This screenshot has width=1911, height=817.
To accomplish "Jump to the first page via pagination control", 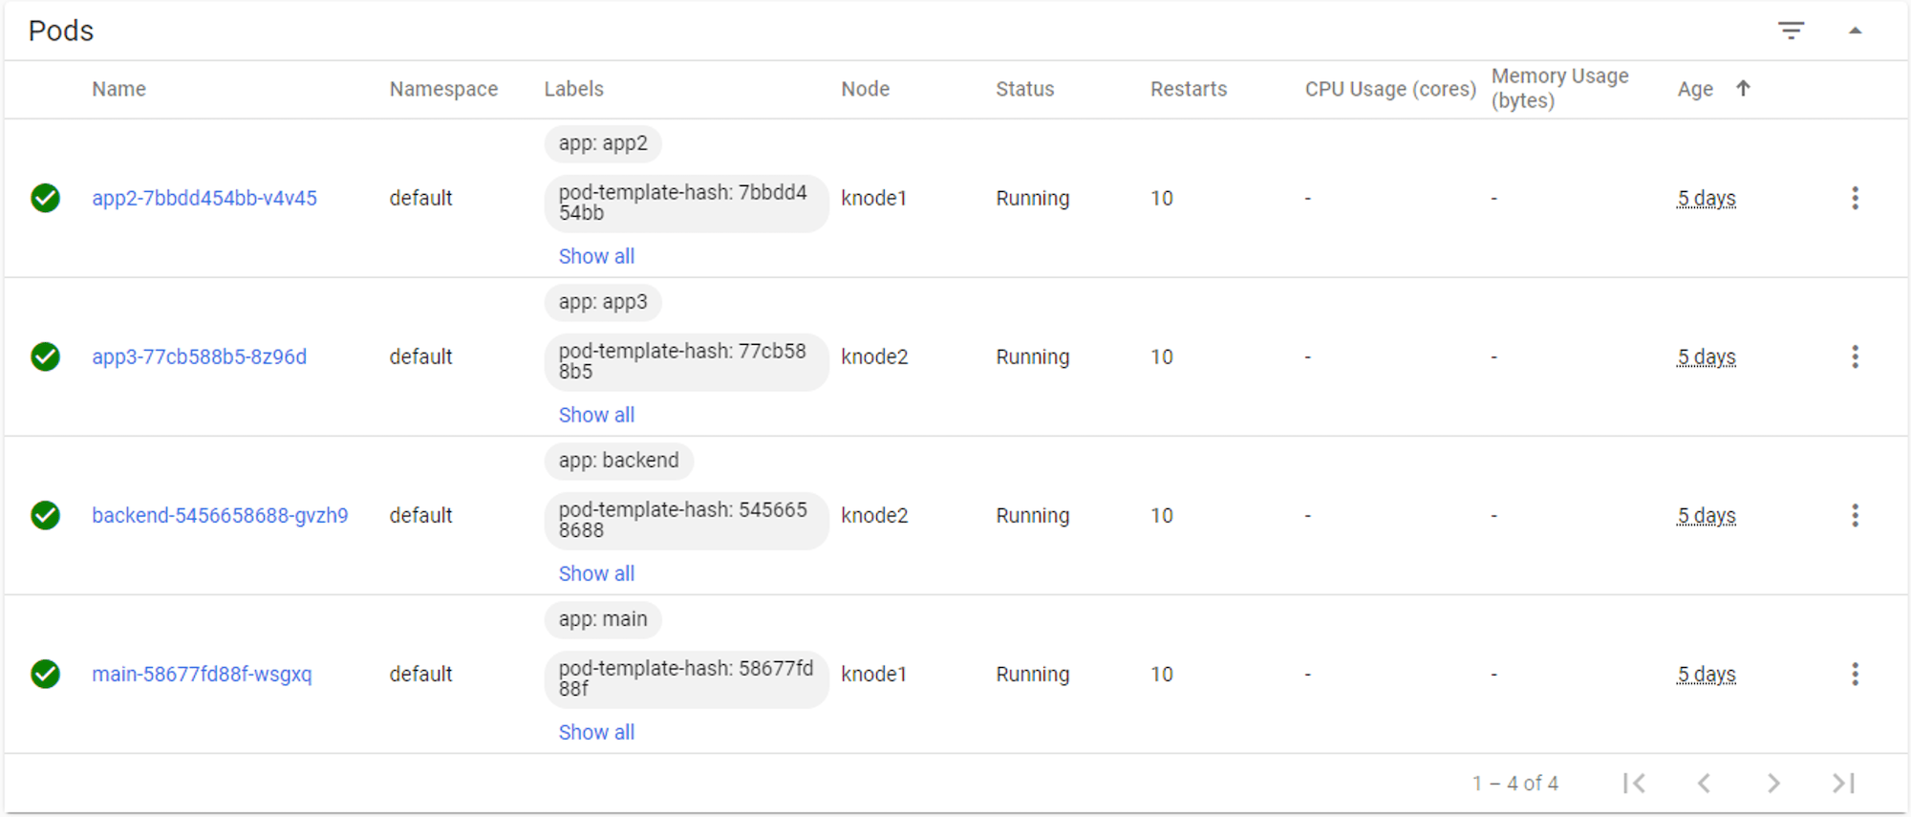I will click(x=1634, y=783).
